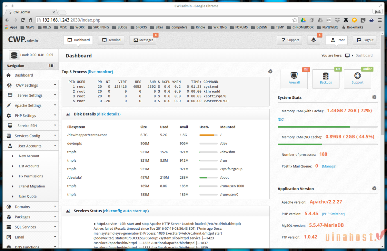This screenshot has height=251, width=387.
Task: Click the Support lifebuoy tile
Action: [x=357, y=79]
